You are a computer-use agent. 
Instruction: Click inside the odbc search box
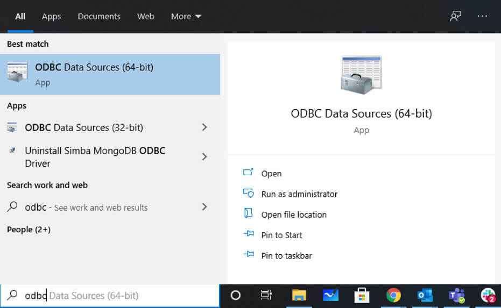coord(110,296)
